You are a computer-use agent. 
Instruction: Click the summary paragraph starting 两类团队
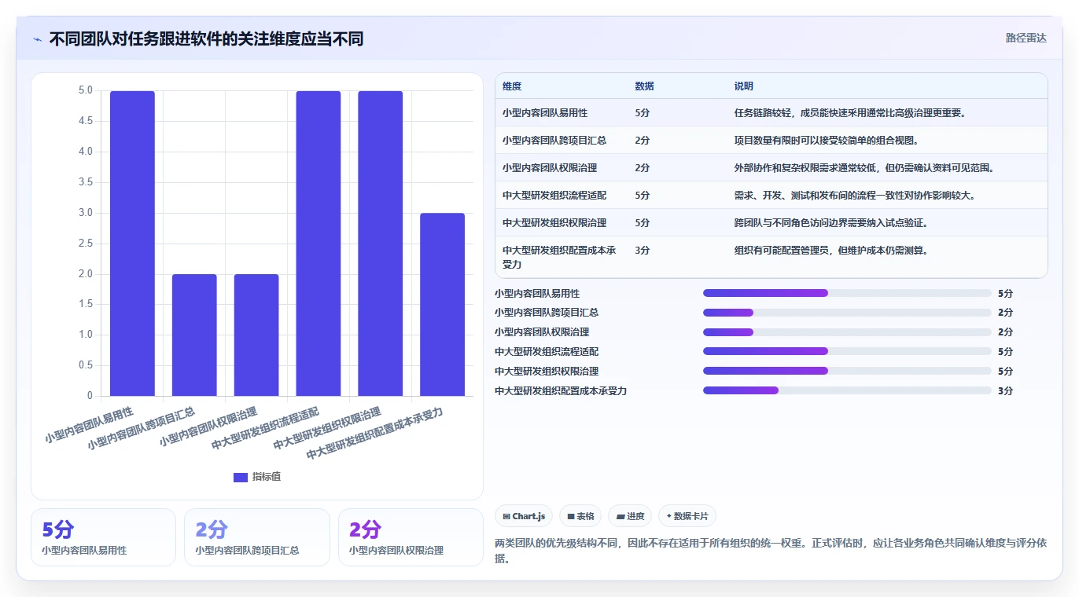coord(771,551)
